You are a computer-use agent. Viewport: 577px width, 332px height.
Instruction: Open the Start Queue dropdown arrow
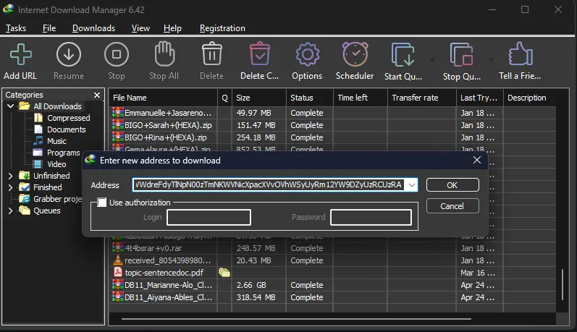point(432,59)
